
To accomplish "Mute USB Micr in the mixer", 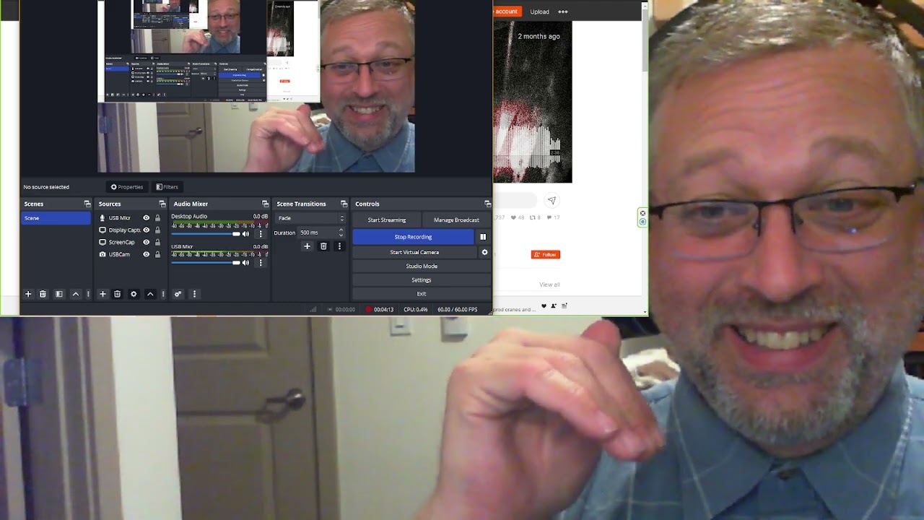I will (246, 263).
